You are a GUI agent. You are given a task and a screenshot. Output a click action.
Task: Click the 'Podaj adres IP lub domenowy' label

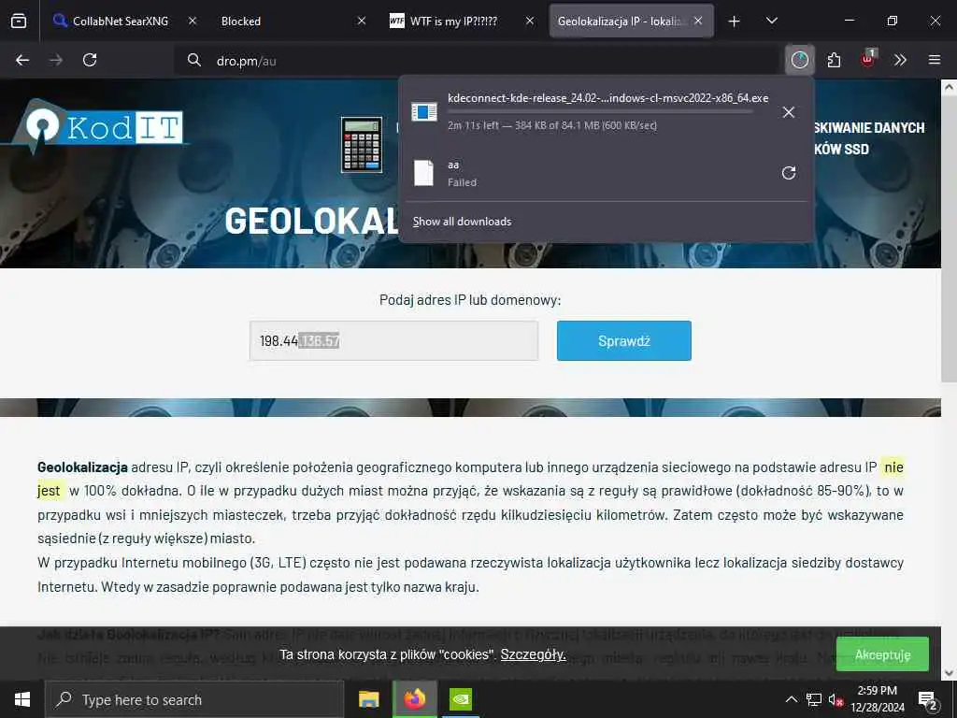click(470, 300)
